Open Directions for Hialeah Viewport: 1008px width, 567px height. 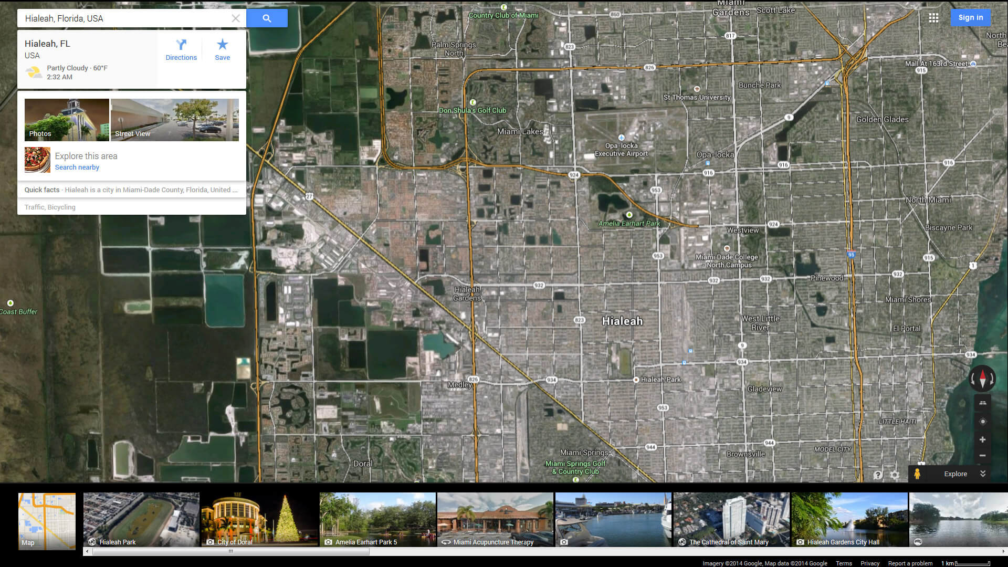pyautogui.click(x=181, y=50)
